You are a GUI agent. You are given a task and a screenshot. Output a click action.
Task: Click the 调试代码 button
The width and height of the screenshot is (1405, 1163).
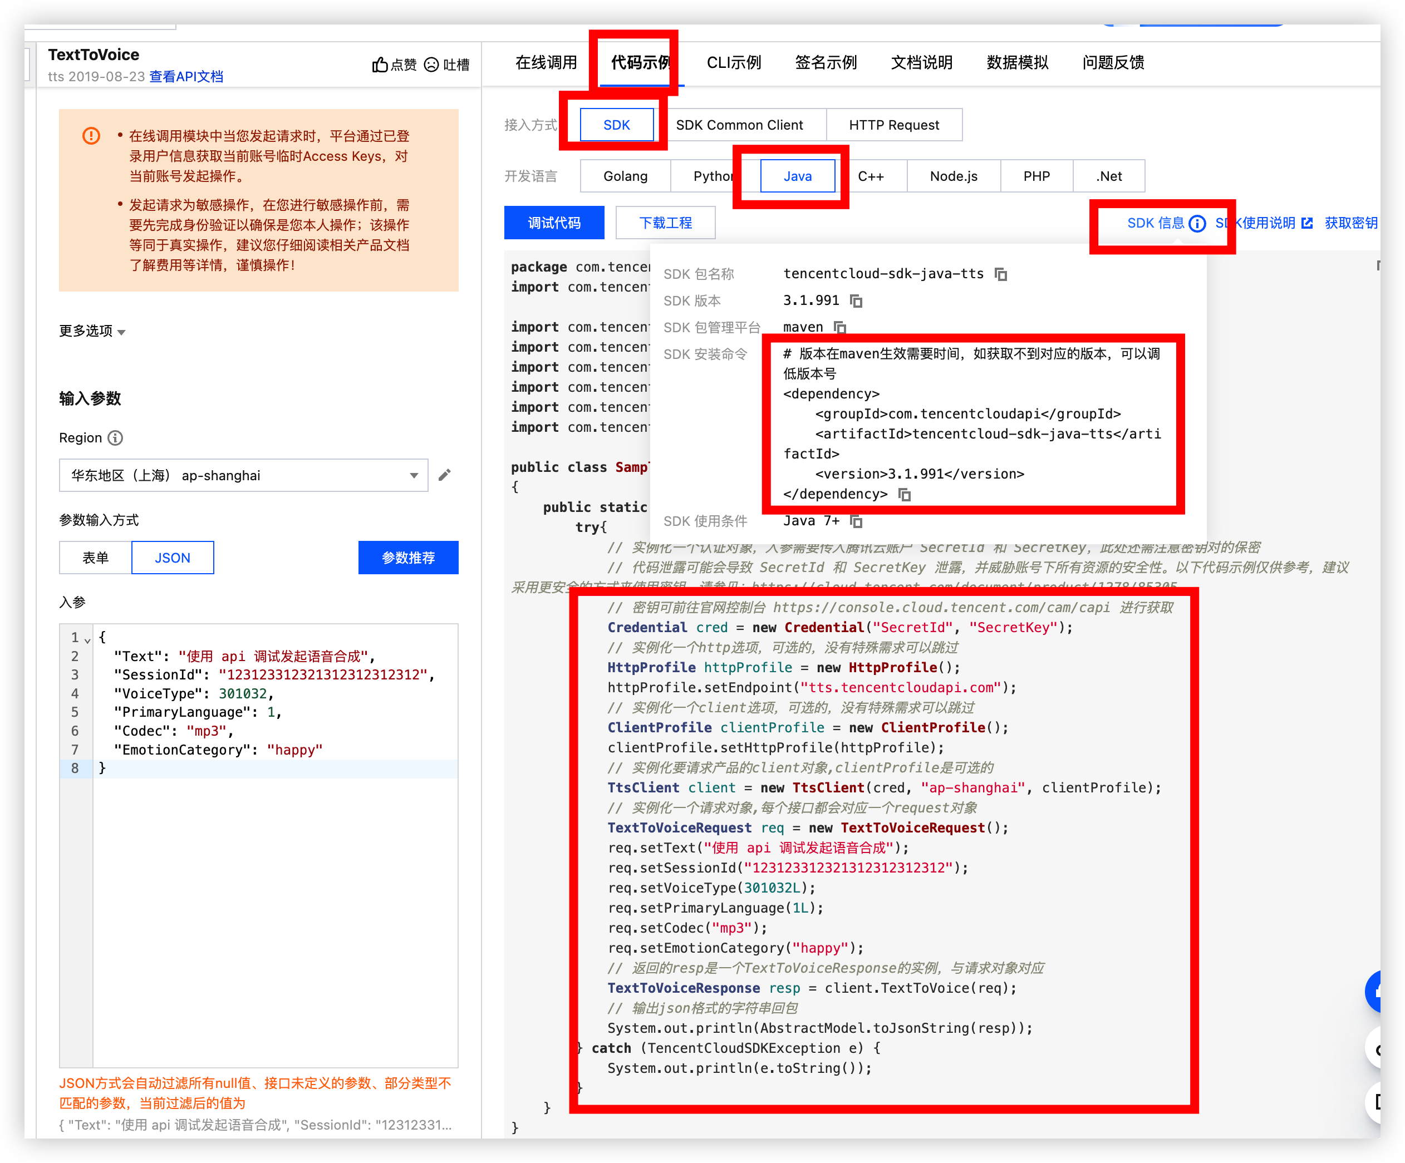tap(554, 223)
